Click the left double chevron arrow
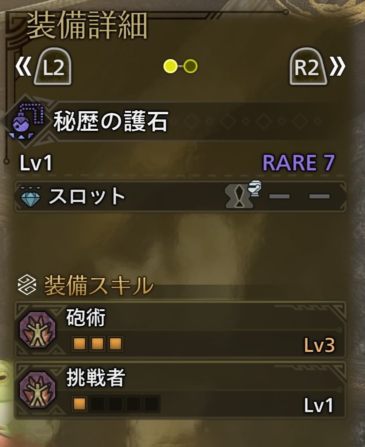This screenshot has height=447, width=365. click(x=23, y=67)
